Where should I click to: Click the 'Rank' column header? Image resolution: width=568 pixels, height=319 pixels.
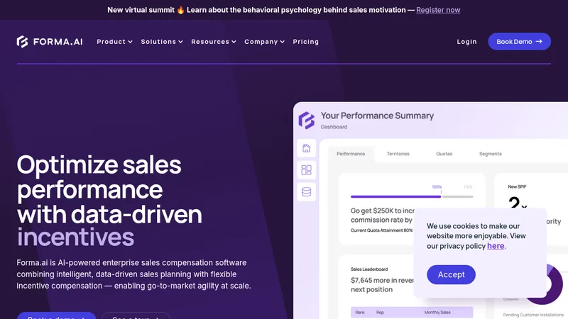pyautogui.click(x=360, y=312)
